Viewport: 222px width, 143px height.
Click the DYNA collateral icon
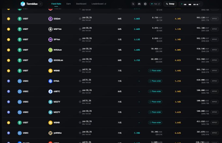[x=50, y=81]
